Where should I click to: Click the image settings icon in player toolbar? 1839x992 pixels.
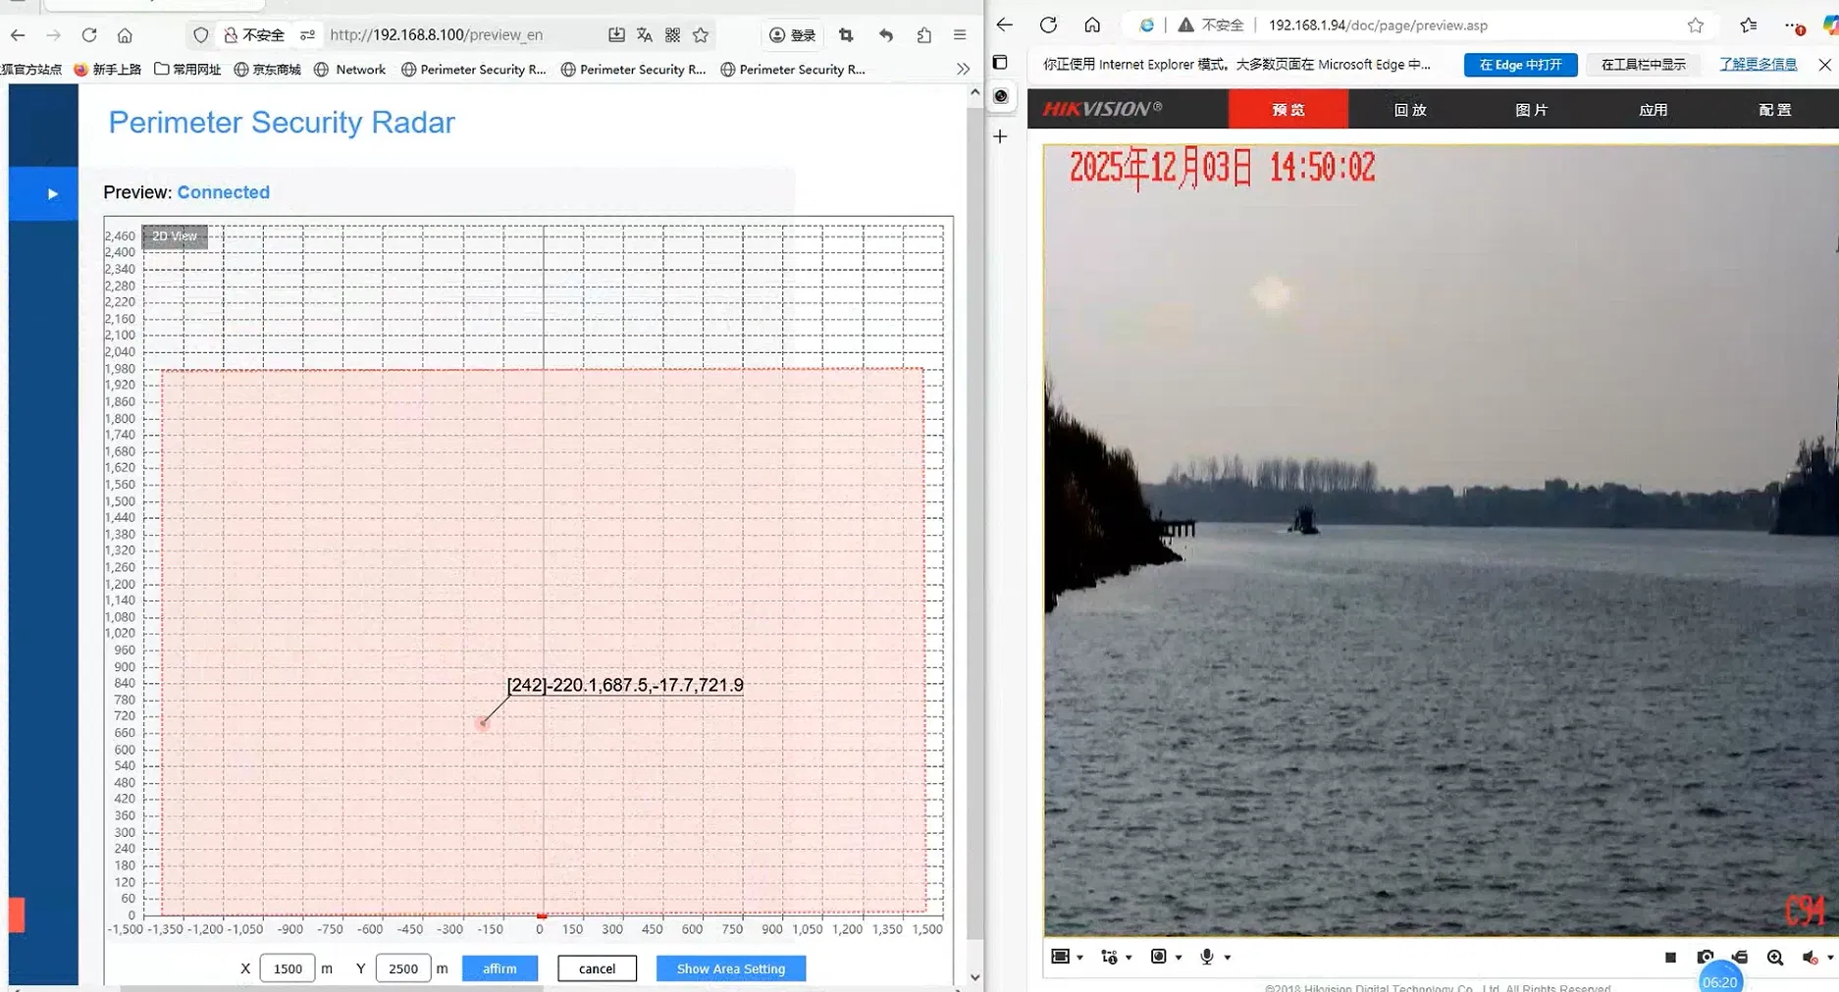[1159, 956]
